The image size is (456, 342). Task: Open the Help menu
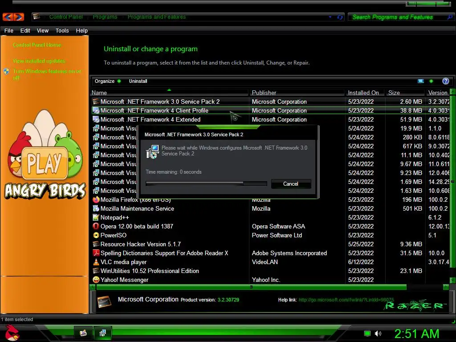coord(82,31)
